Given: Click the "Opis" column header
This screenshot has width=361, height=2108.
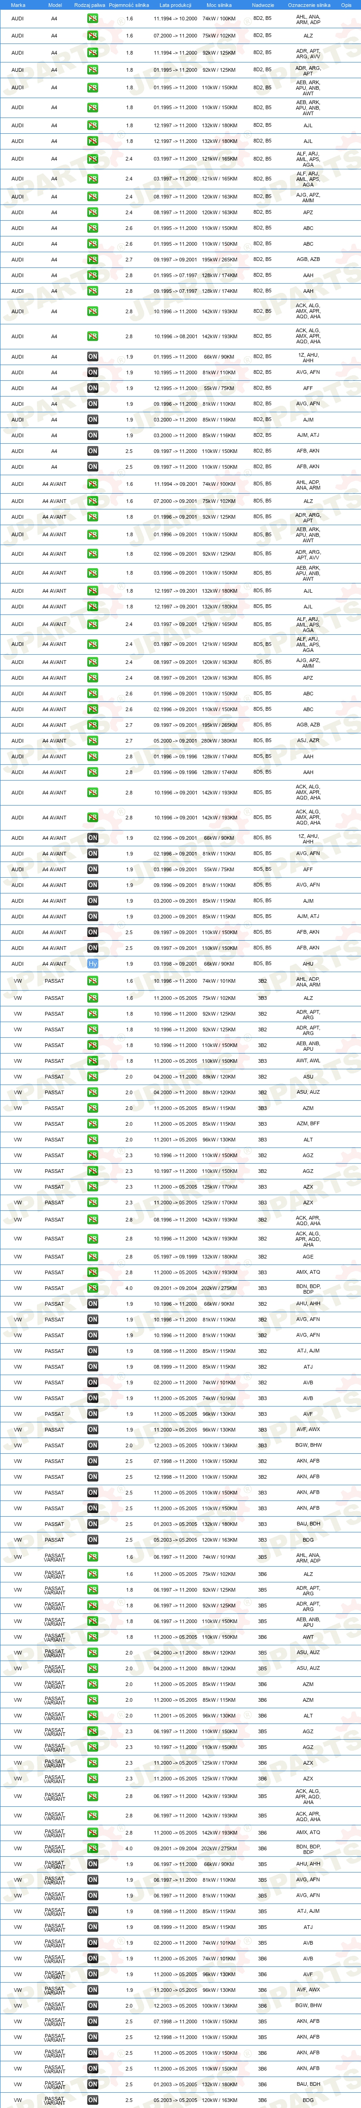Looking at the screenshot, I should tap(346, 5).
